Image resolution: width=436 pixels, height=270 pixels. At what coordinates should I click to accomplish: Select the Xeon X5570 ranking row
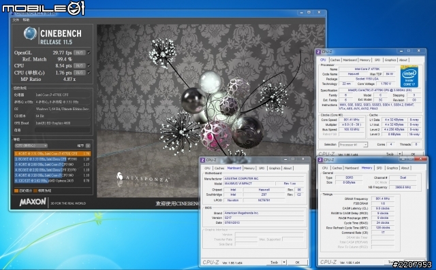[52, 170]
